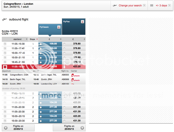This screenshot has height=132, width=174.
Task: Open the FlyFlex fare info icon
Action: (x=83, y=22)
